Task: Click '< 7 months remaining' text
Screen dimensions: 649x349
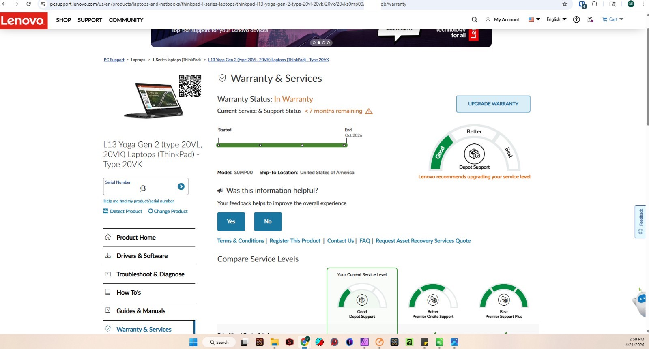Action: click(x=333, y=111)
